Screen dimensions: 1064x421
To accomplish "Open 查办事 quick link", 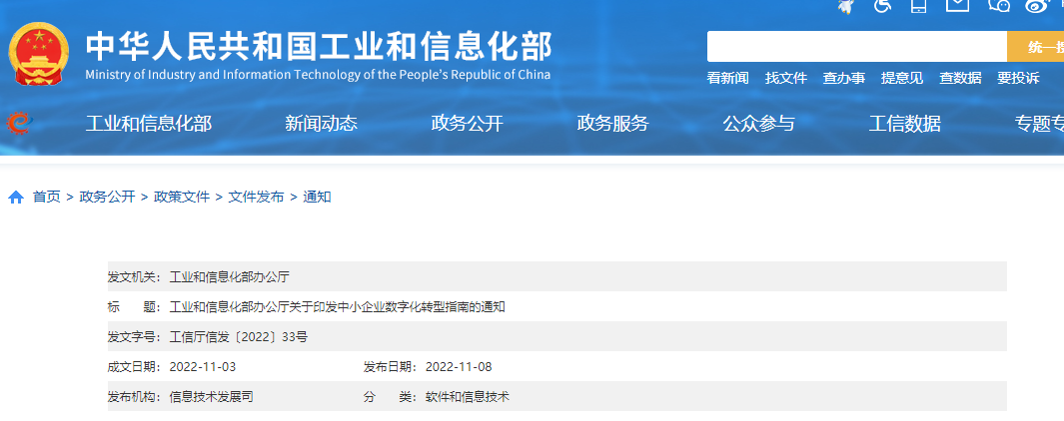I will pos(844,78).
